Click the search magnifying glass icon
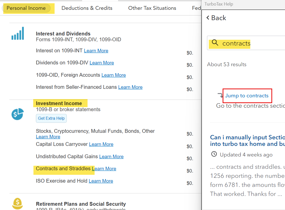Screen dimensions: 285x210 [215, 43]
